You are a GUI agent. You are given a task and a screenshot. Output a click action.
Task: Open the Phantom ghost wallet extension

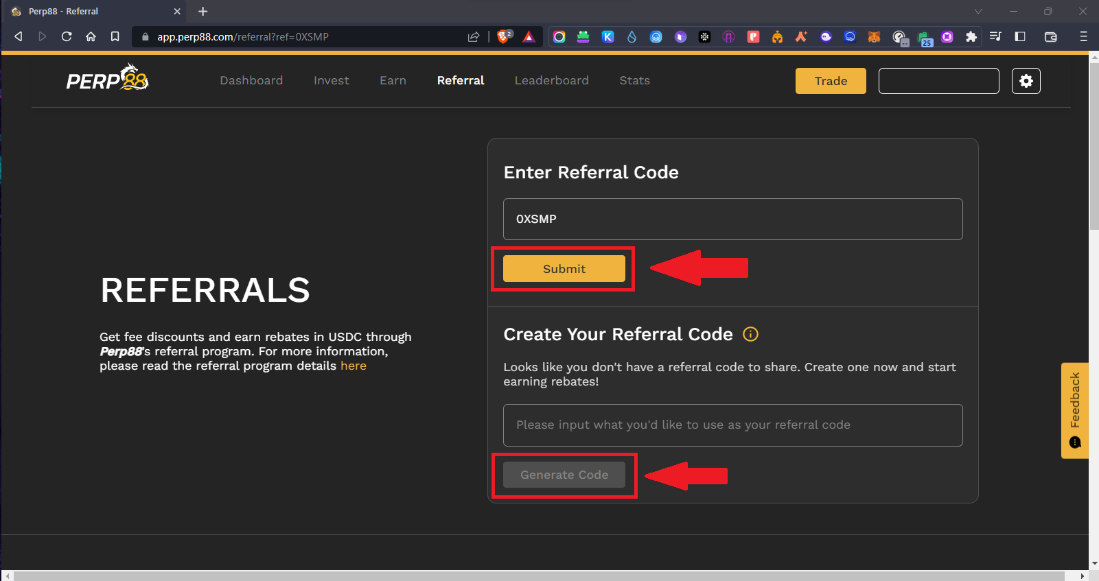(826, 37)
